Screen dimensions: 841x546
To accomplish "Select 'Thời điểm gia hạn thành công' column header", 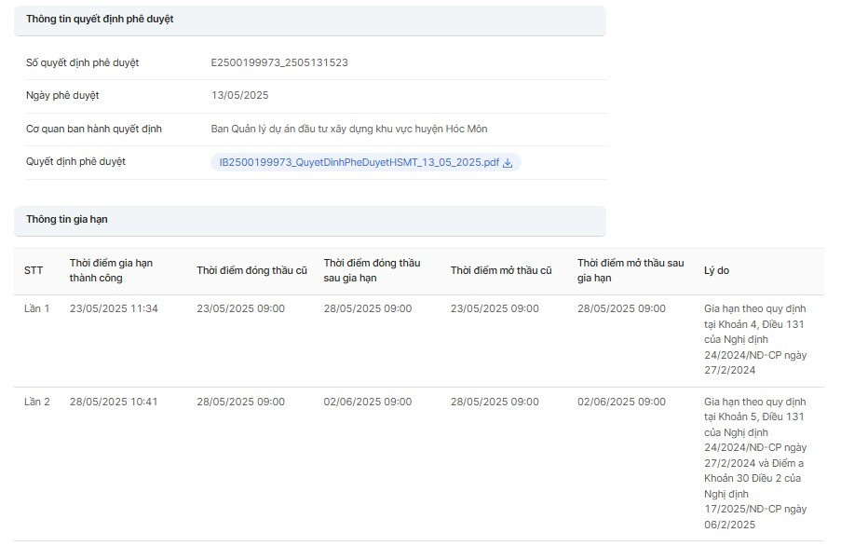I will point(111,270).
